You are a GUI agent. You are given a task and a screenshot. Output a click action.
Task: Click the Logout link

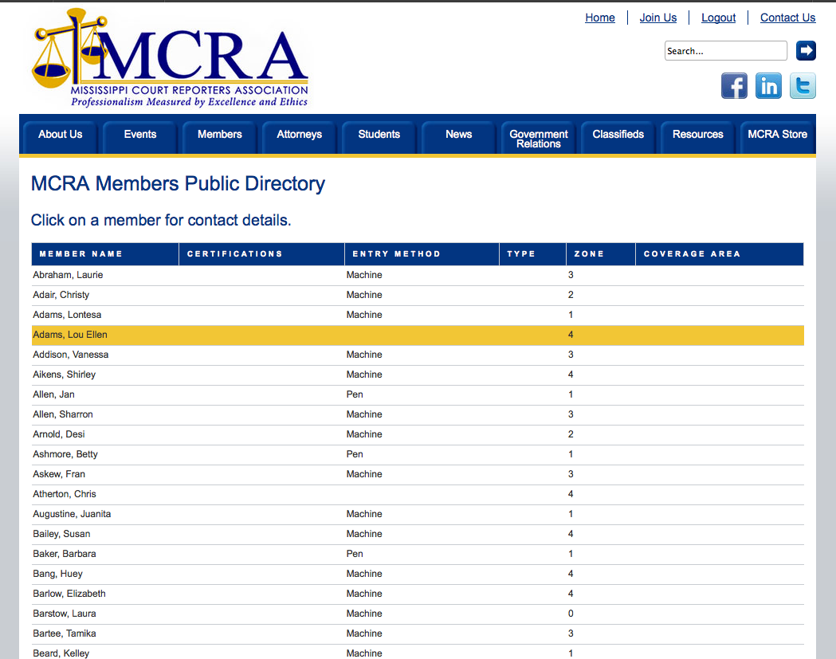(x=718, y=18)
